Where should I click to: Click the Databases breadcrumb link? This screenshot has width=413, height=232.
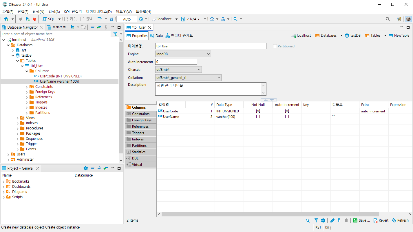[x=326, y=36]
